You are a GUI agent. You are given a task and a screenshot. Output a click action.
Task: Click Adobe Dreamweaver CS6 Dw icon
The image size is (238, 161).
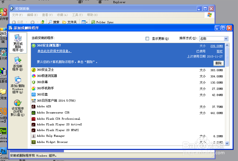pos(34,113)
